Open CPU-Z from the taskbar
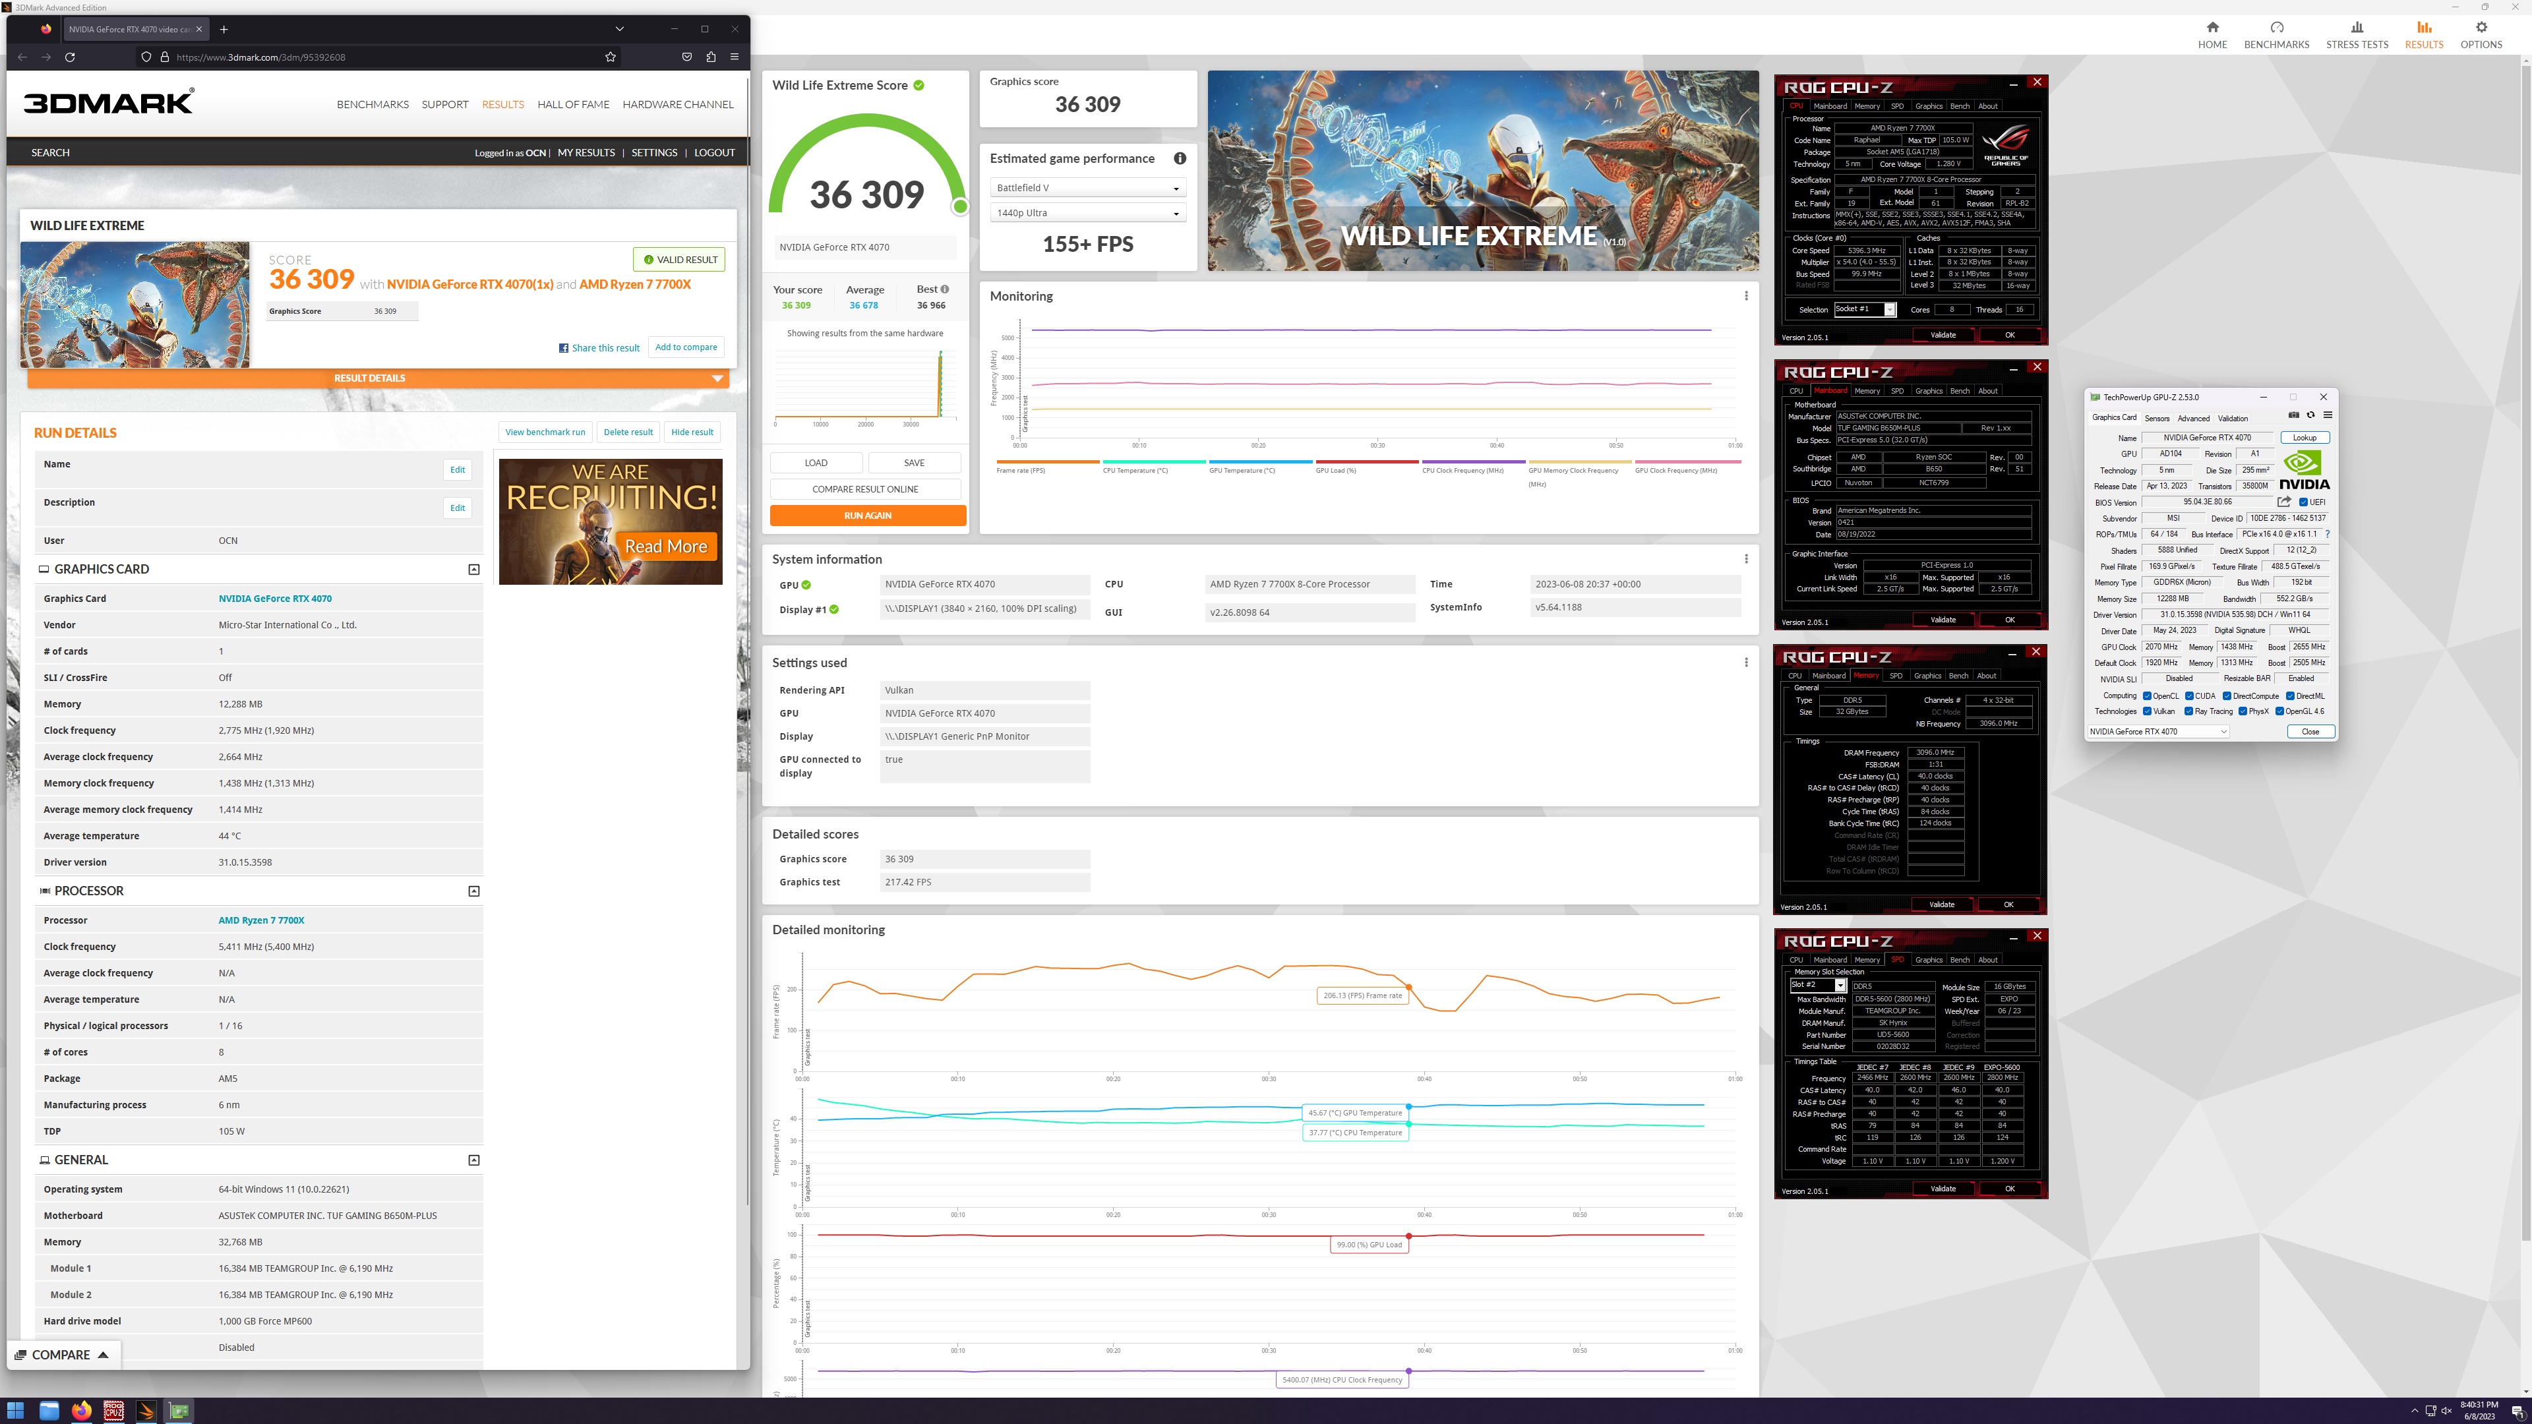 [114, 1410]
